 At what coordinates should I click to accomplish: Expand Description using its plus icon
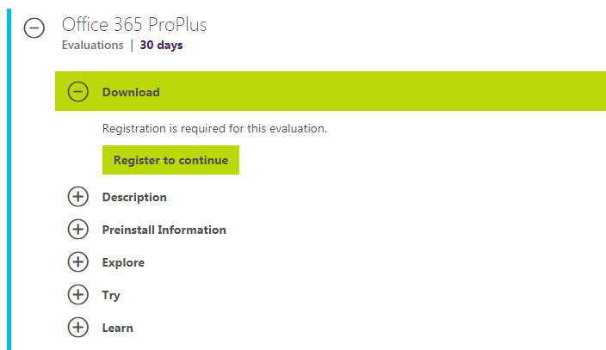[78, 197]
